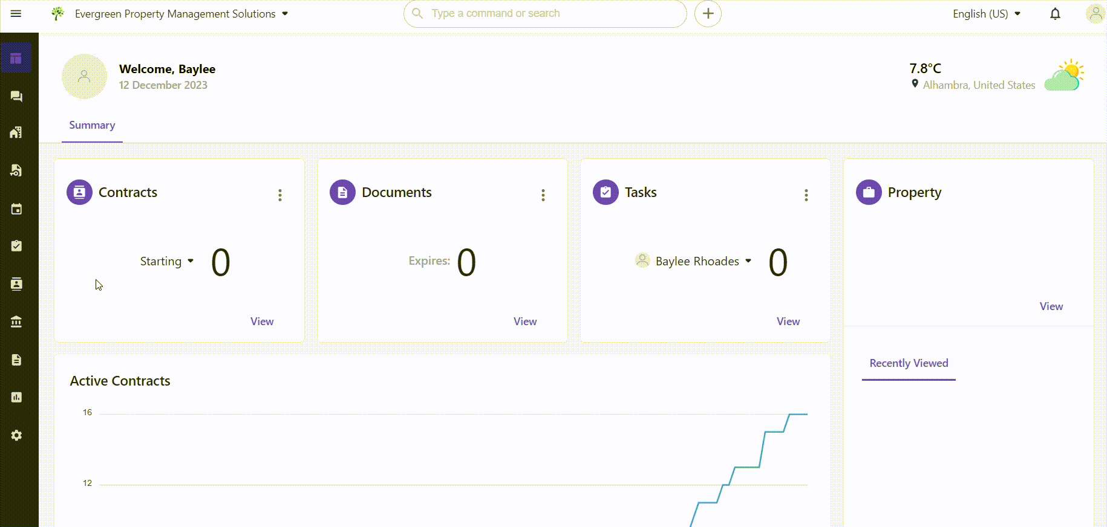Expand the Evergreen Property Management company dropdown
Screen dimensions: 1107x527
[181, 13]
